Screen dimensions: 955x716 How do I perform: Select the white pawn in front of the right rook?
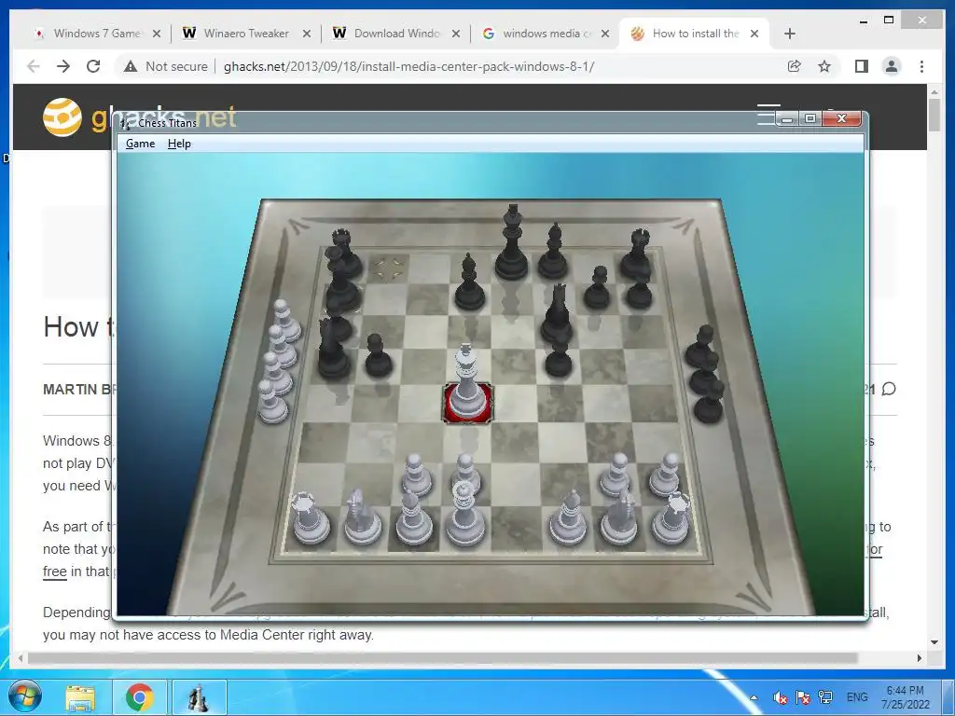point(665,475)
